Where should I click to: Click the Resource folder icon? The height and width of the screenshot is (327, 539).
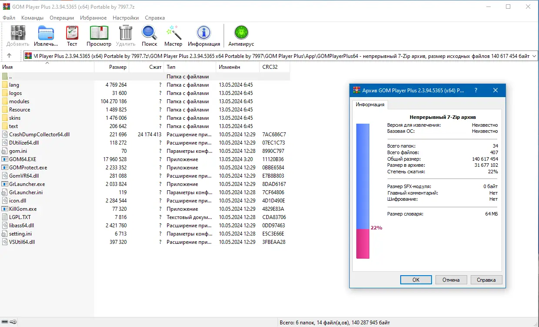pyautogui.click(x=5, y=110)
